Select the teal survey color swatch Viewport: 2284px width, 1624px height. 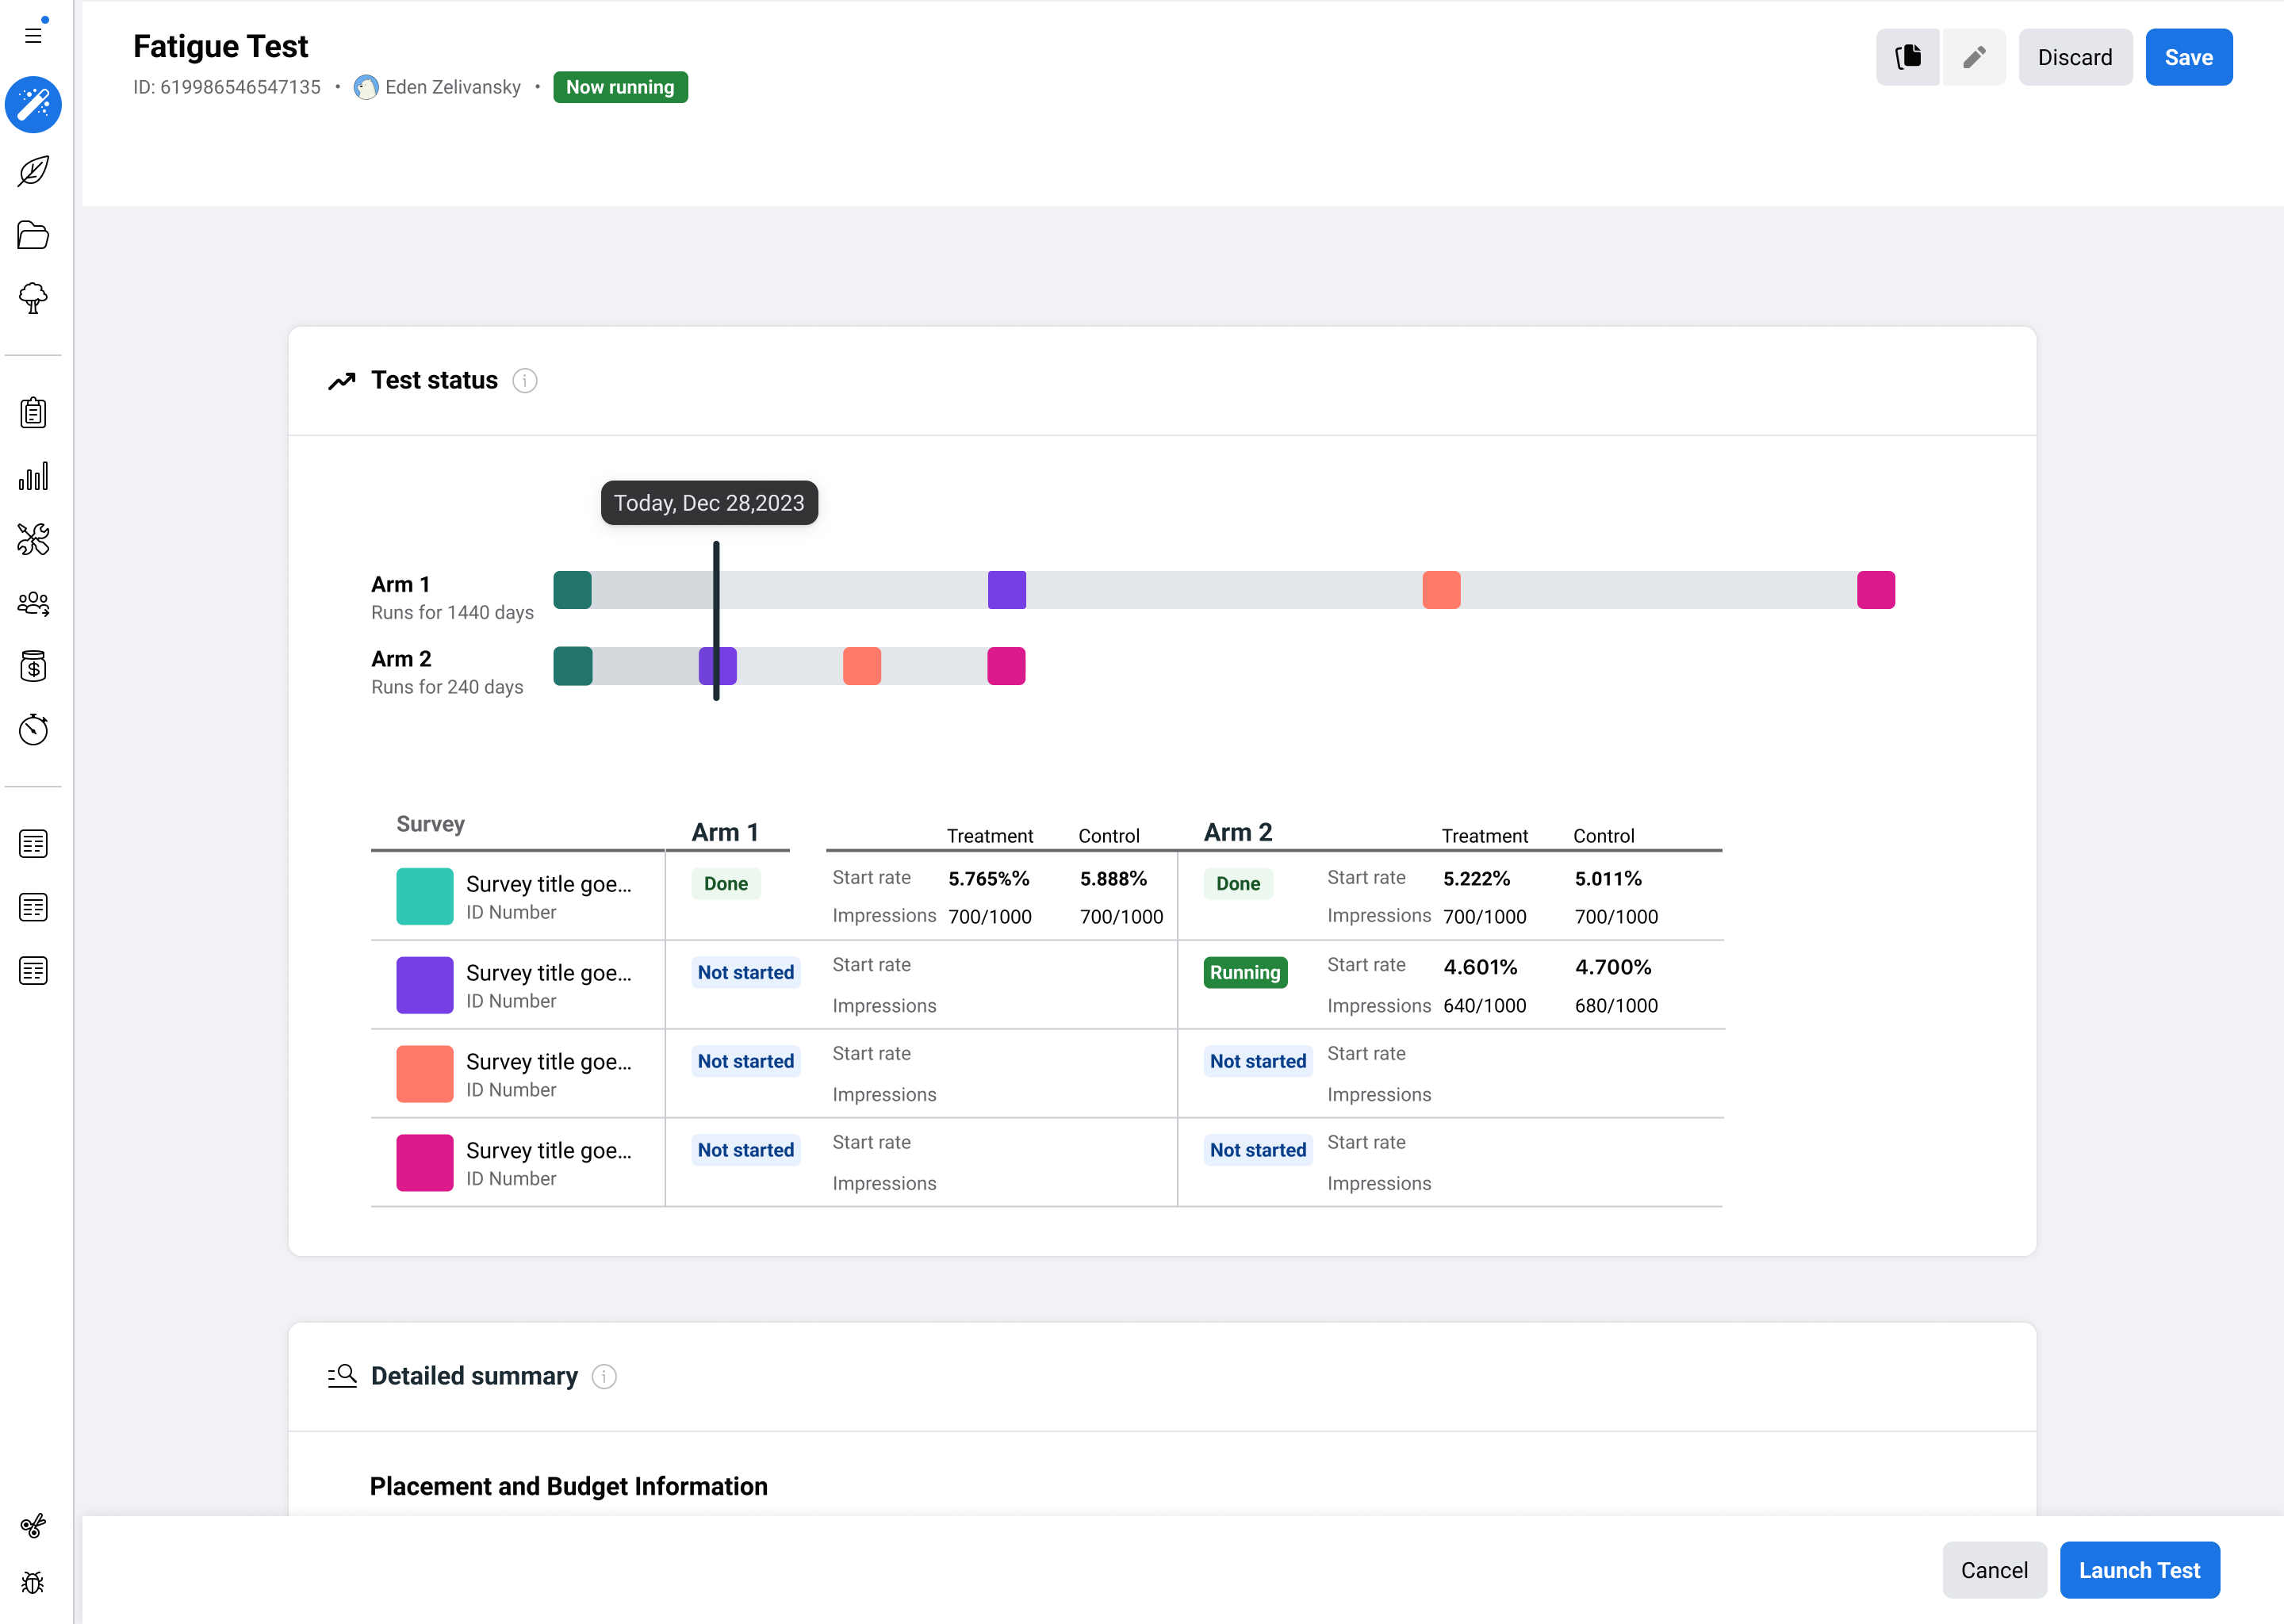tap(424, 896)
